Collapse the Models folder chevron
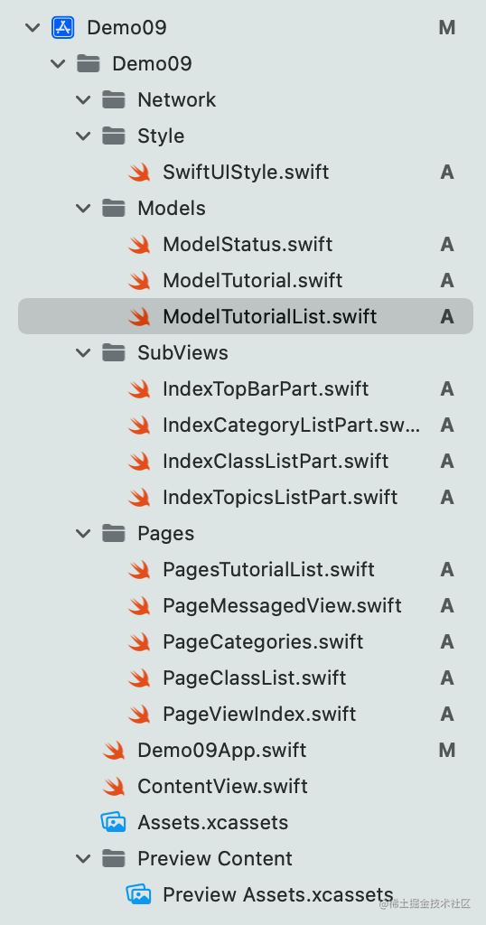Image resolution: width=486 pixels, height=925 pixels. click(x=83, y=209)
